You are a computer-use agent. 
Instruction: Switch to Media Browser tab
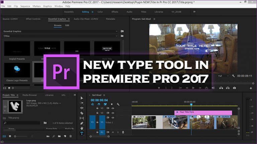(30, 95)
